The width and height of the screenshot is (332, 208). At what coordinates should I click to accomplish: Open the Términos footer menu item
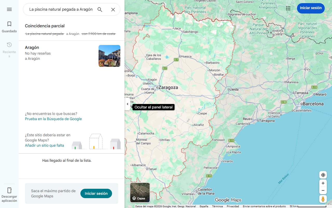tap(218, 206)
